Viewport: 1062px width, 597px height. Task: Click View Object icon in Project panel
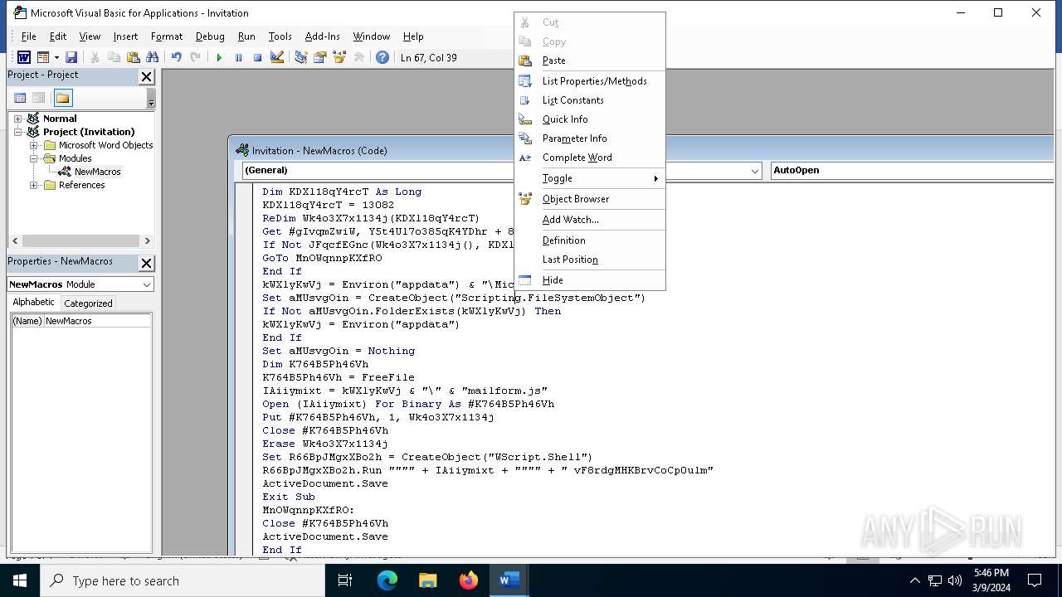(x=39, y=98)
